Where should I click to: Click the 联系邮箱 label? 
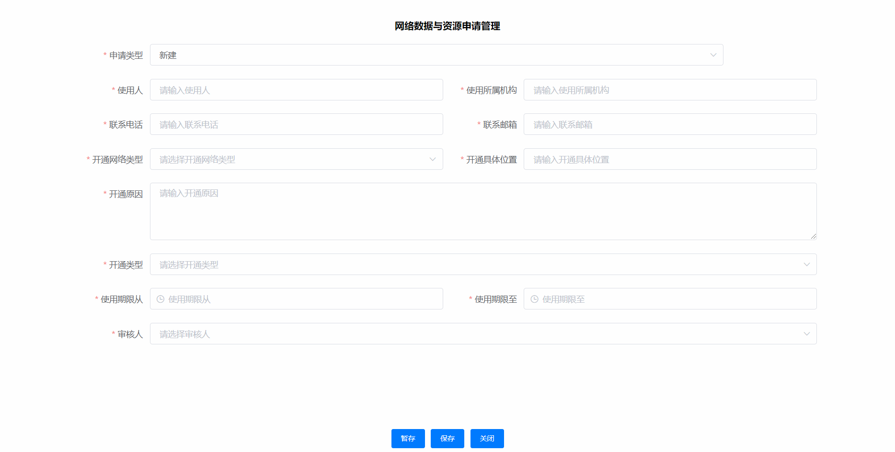(500, 125)
